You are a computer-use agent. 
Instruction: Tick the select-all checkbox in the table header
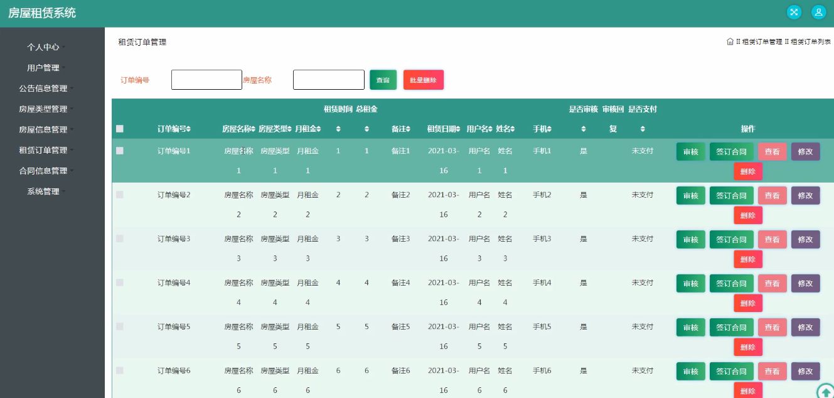pos(120,129)
